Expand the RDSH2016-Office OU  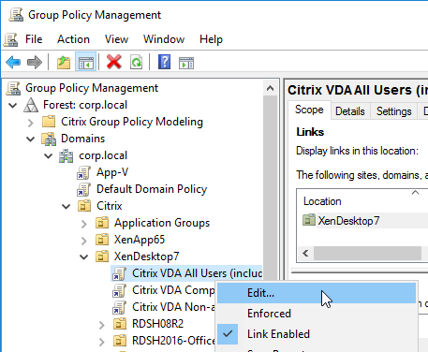pyautogui.click(x=101, y=342)
